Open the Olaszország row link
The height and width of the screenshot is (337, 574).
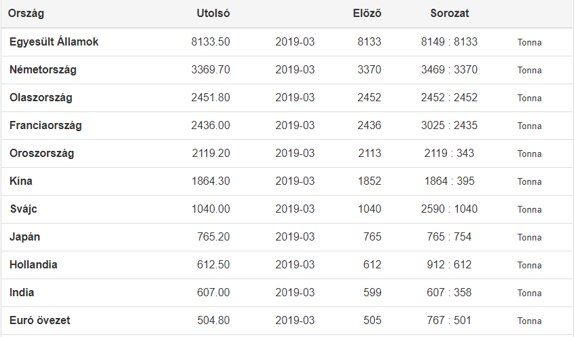point(41,98)
